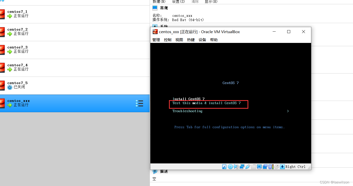
Task: Choose the Troubleshooting boot option
Action: (187, 111)
